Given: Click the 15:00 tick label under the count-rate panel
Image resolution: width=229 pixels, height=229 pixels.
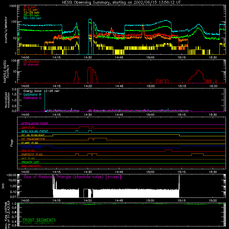Looking at the screenshot, I should click(150, 58).
